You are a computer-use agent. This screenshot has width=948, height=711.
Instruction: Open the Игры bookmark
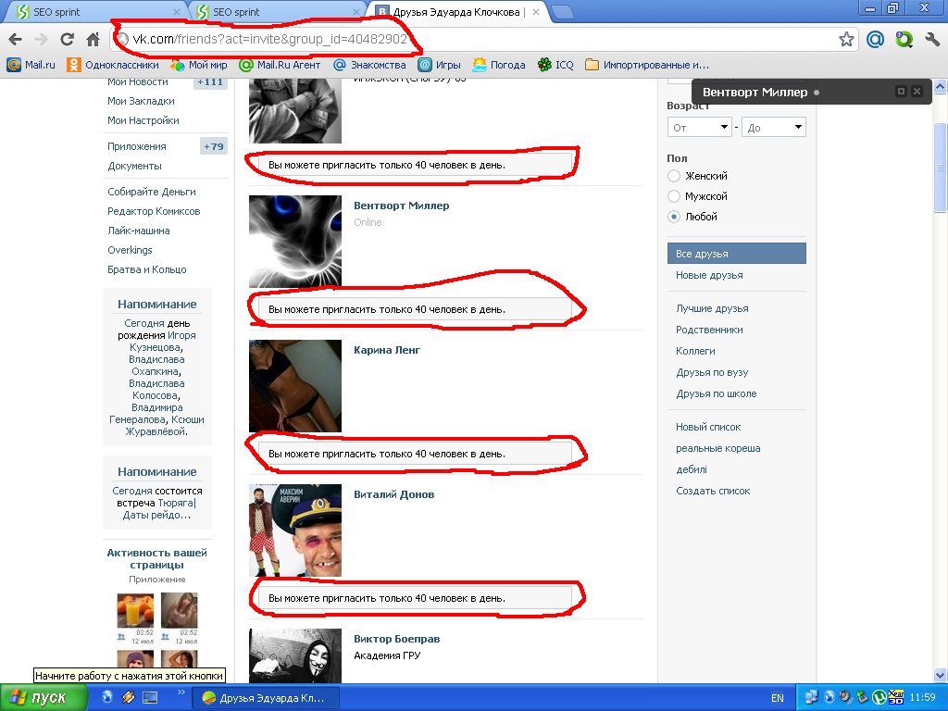(440, 65)
